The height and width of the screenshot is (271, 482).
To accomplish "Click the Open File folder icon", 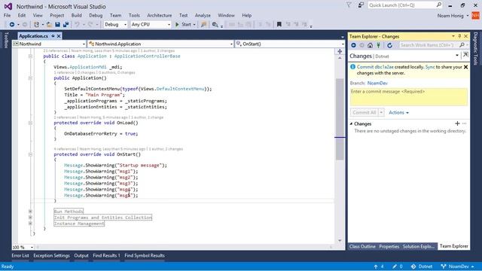I will pos(49,24).
